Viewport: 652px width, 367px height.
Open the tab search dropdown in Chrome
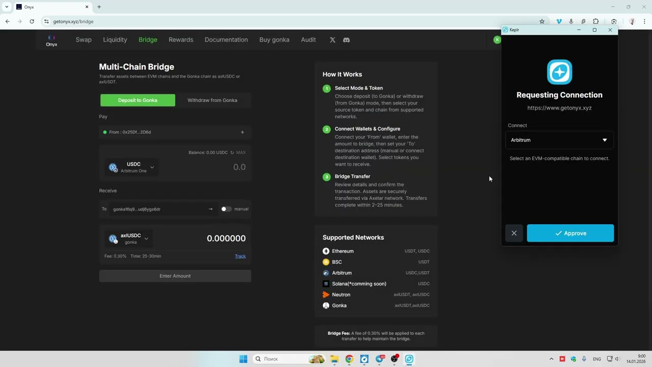pyautogui.click(x=7, y=7)
